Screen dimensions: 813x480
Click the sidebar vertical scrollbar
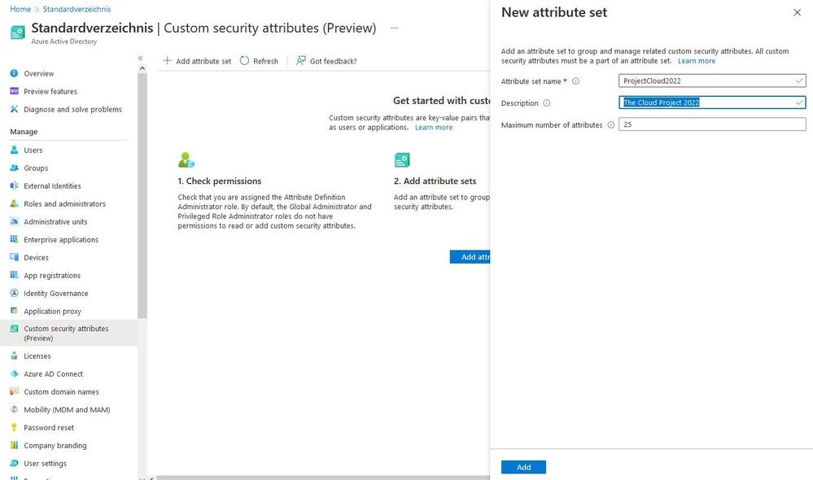(x=142, y=196)
